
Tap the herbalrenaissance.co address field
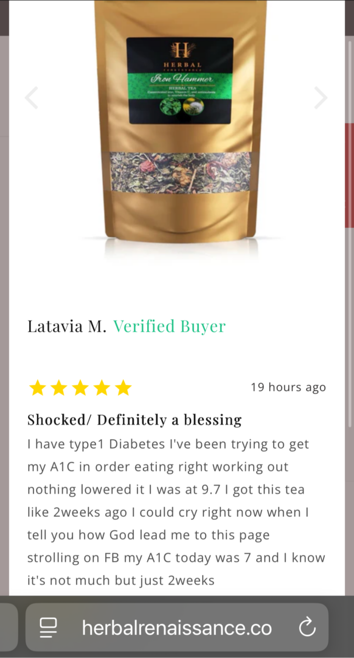click(x=177, y=628)
